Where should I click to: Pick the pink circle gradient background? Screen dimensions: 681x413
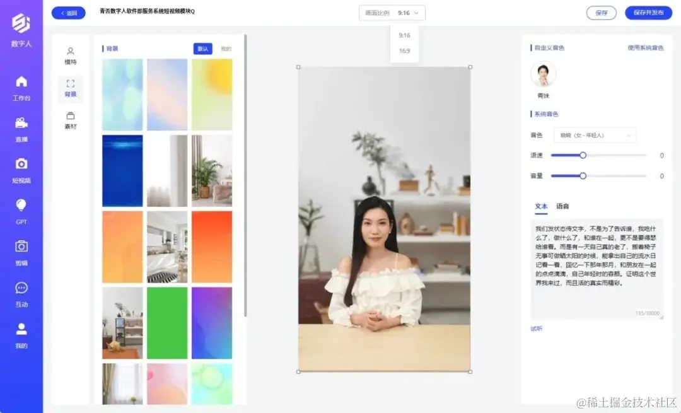(167, 385)
